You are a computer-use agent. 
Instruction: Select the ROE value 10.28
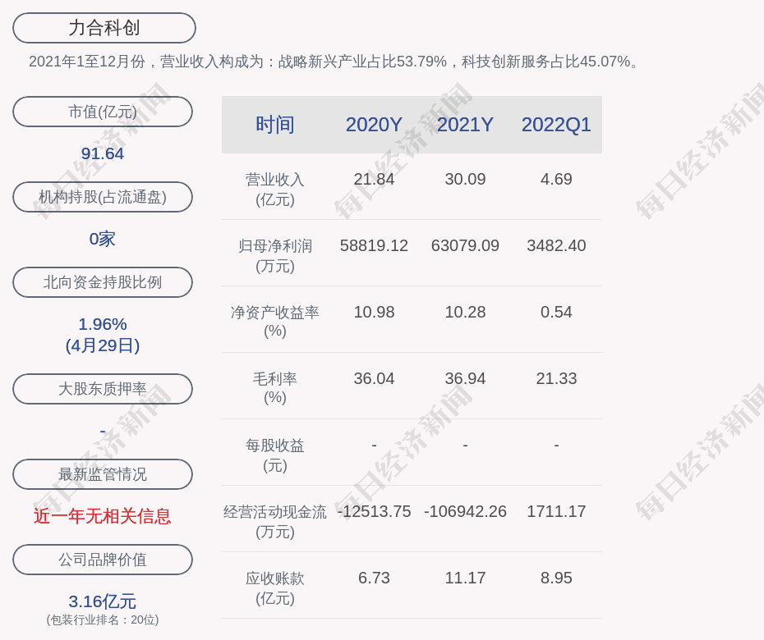click(x=465, y=312)
